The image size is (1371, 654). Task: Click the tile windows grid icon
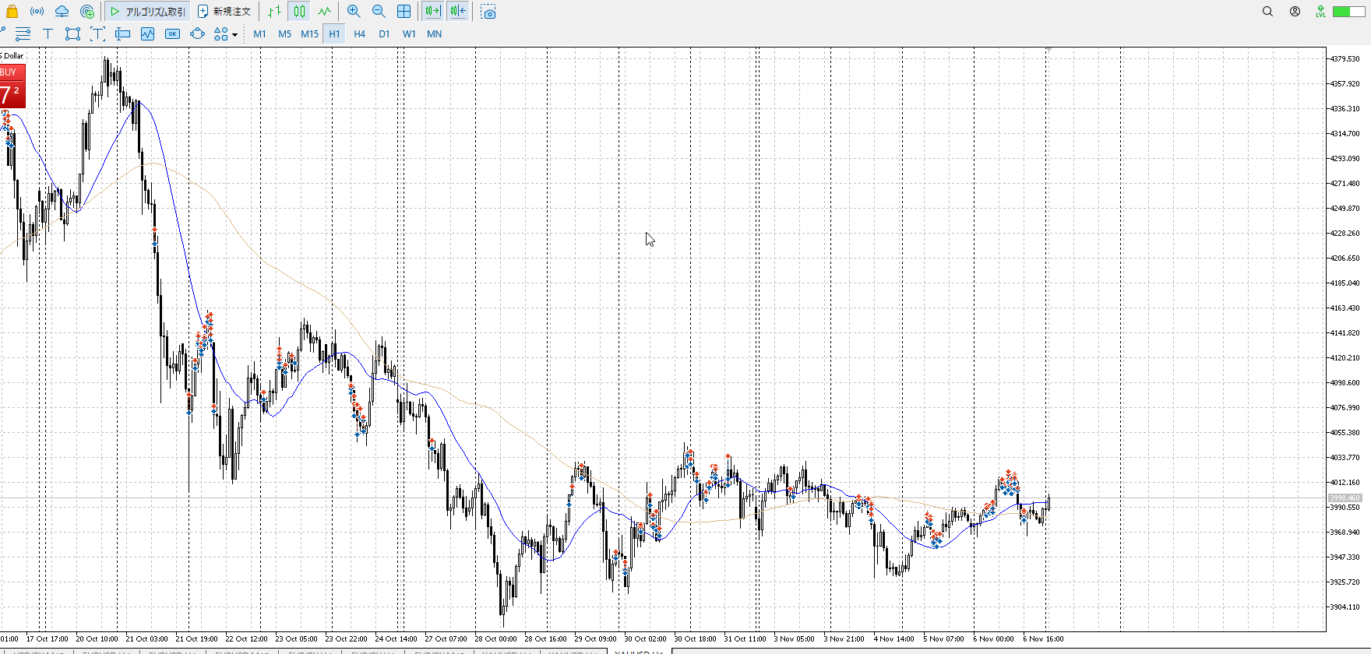point(404,12)
